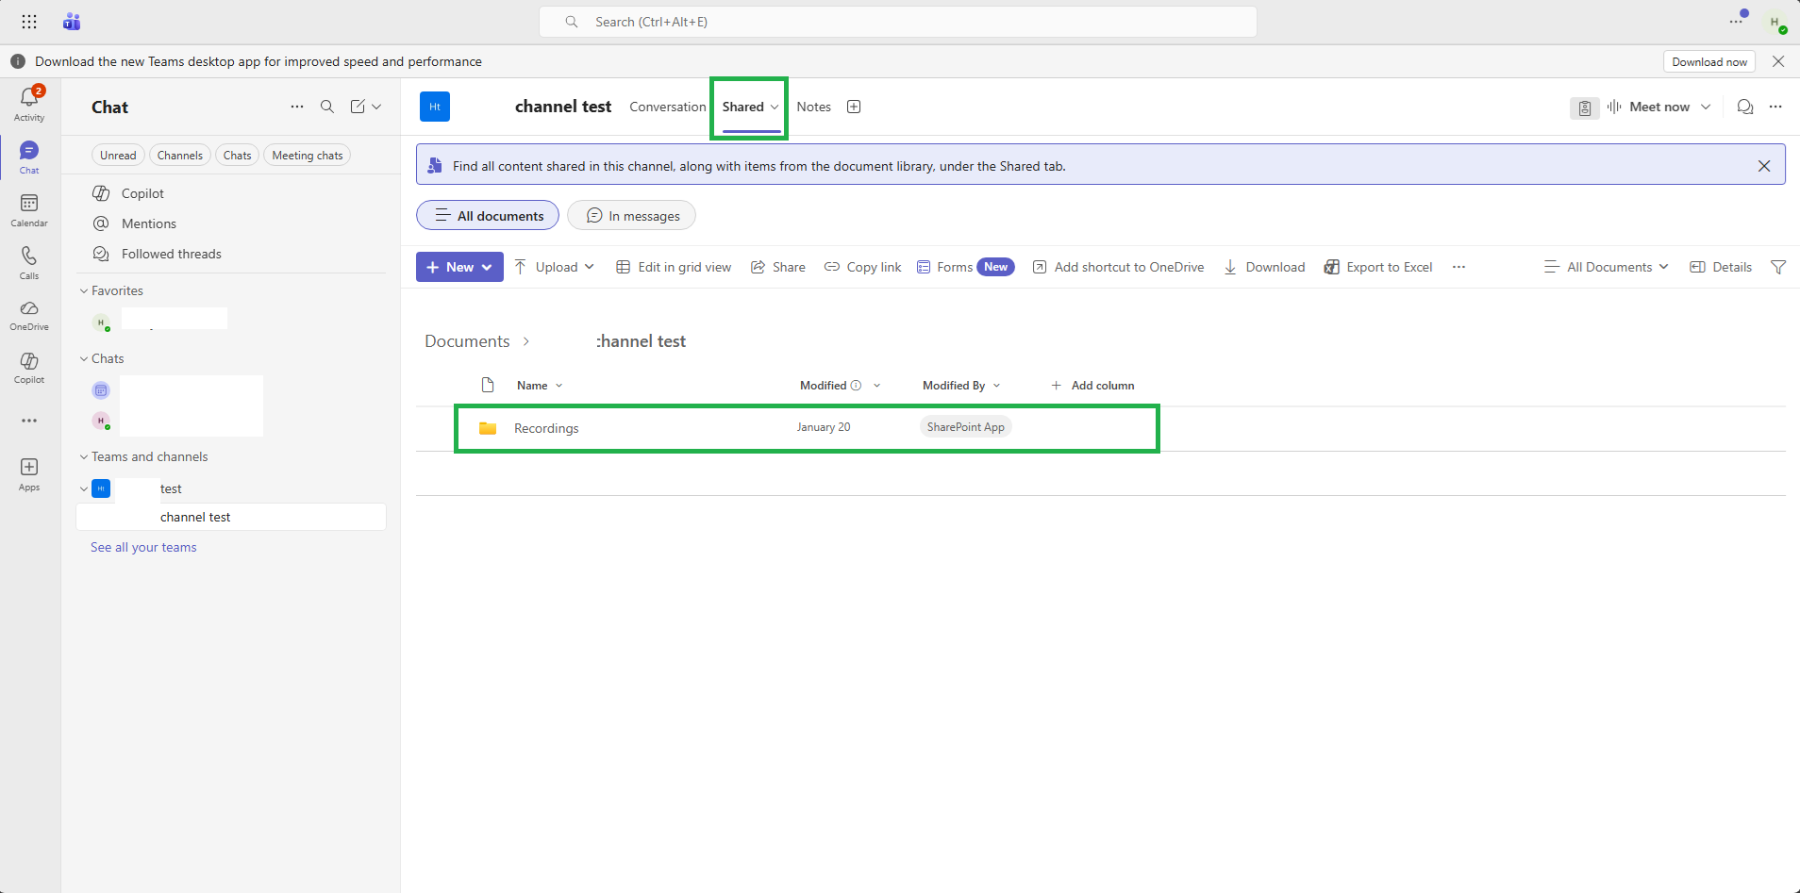Open the profile avatar menu
This screenshot has height=893, width=1800.
1775,23
